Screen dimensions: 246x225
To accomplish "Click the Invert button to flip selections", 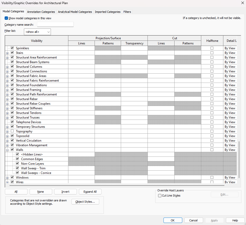I will click(x=65, y=191).
